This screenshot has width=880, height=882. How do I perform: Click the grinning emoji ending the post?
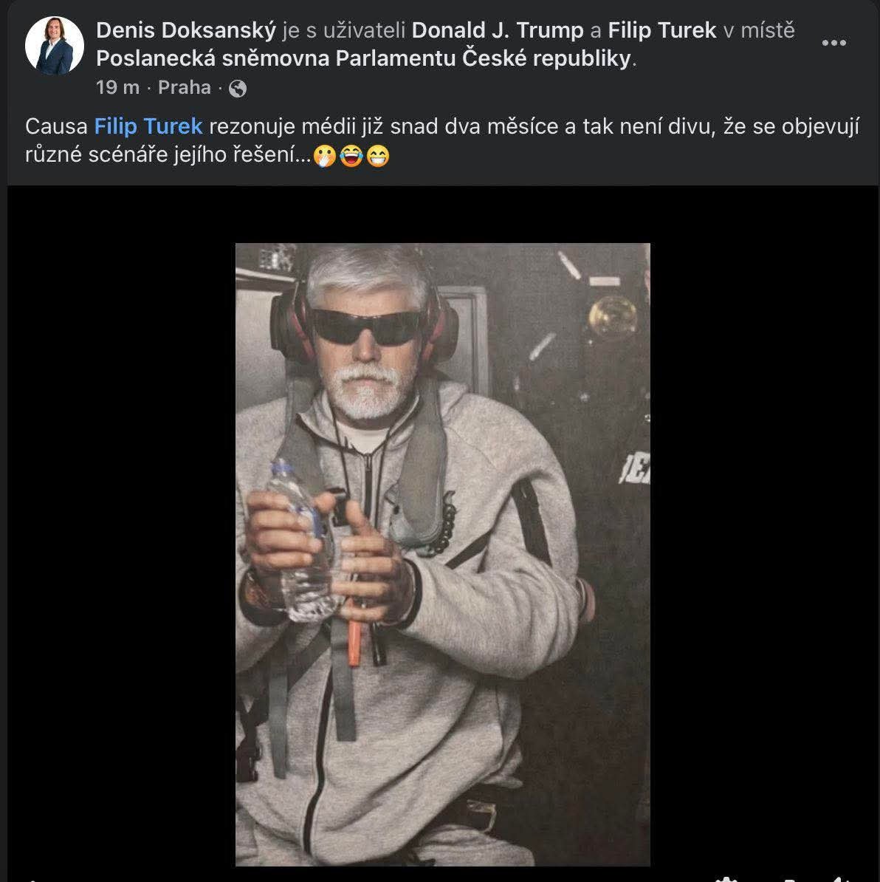click(377, 157)
